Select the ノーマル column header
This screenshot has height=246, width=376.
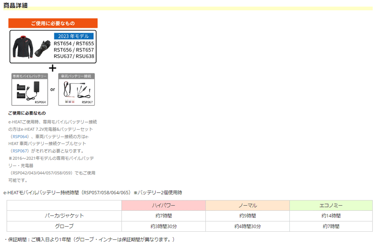click(x=247, y=206)
